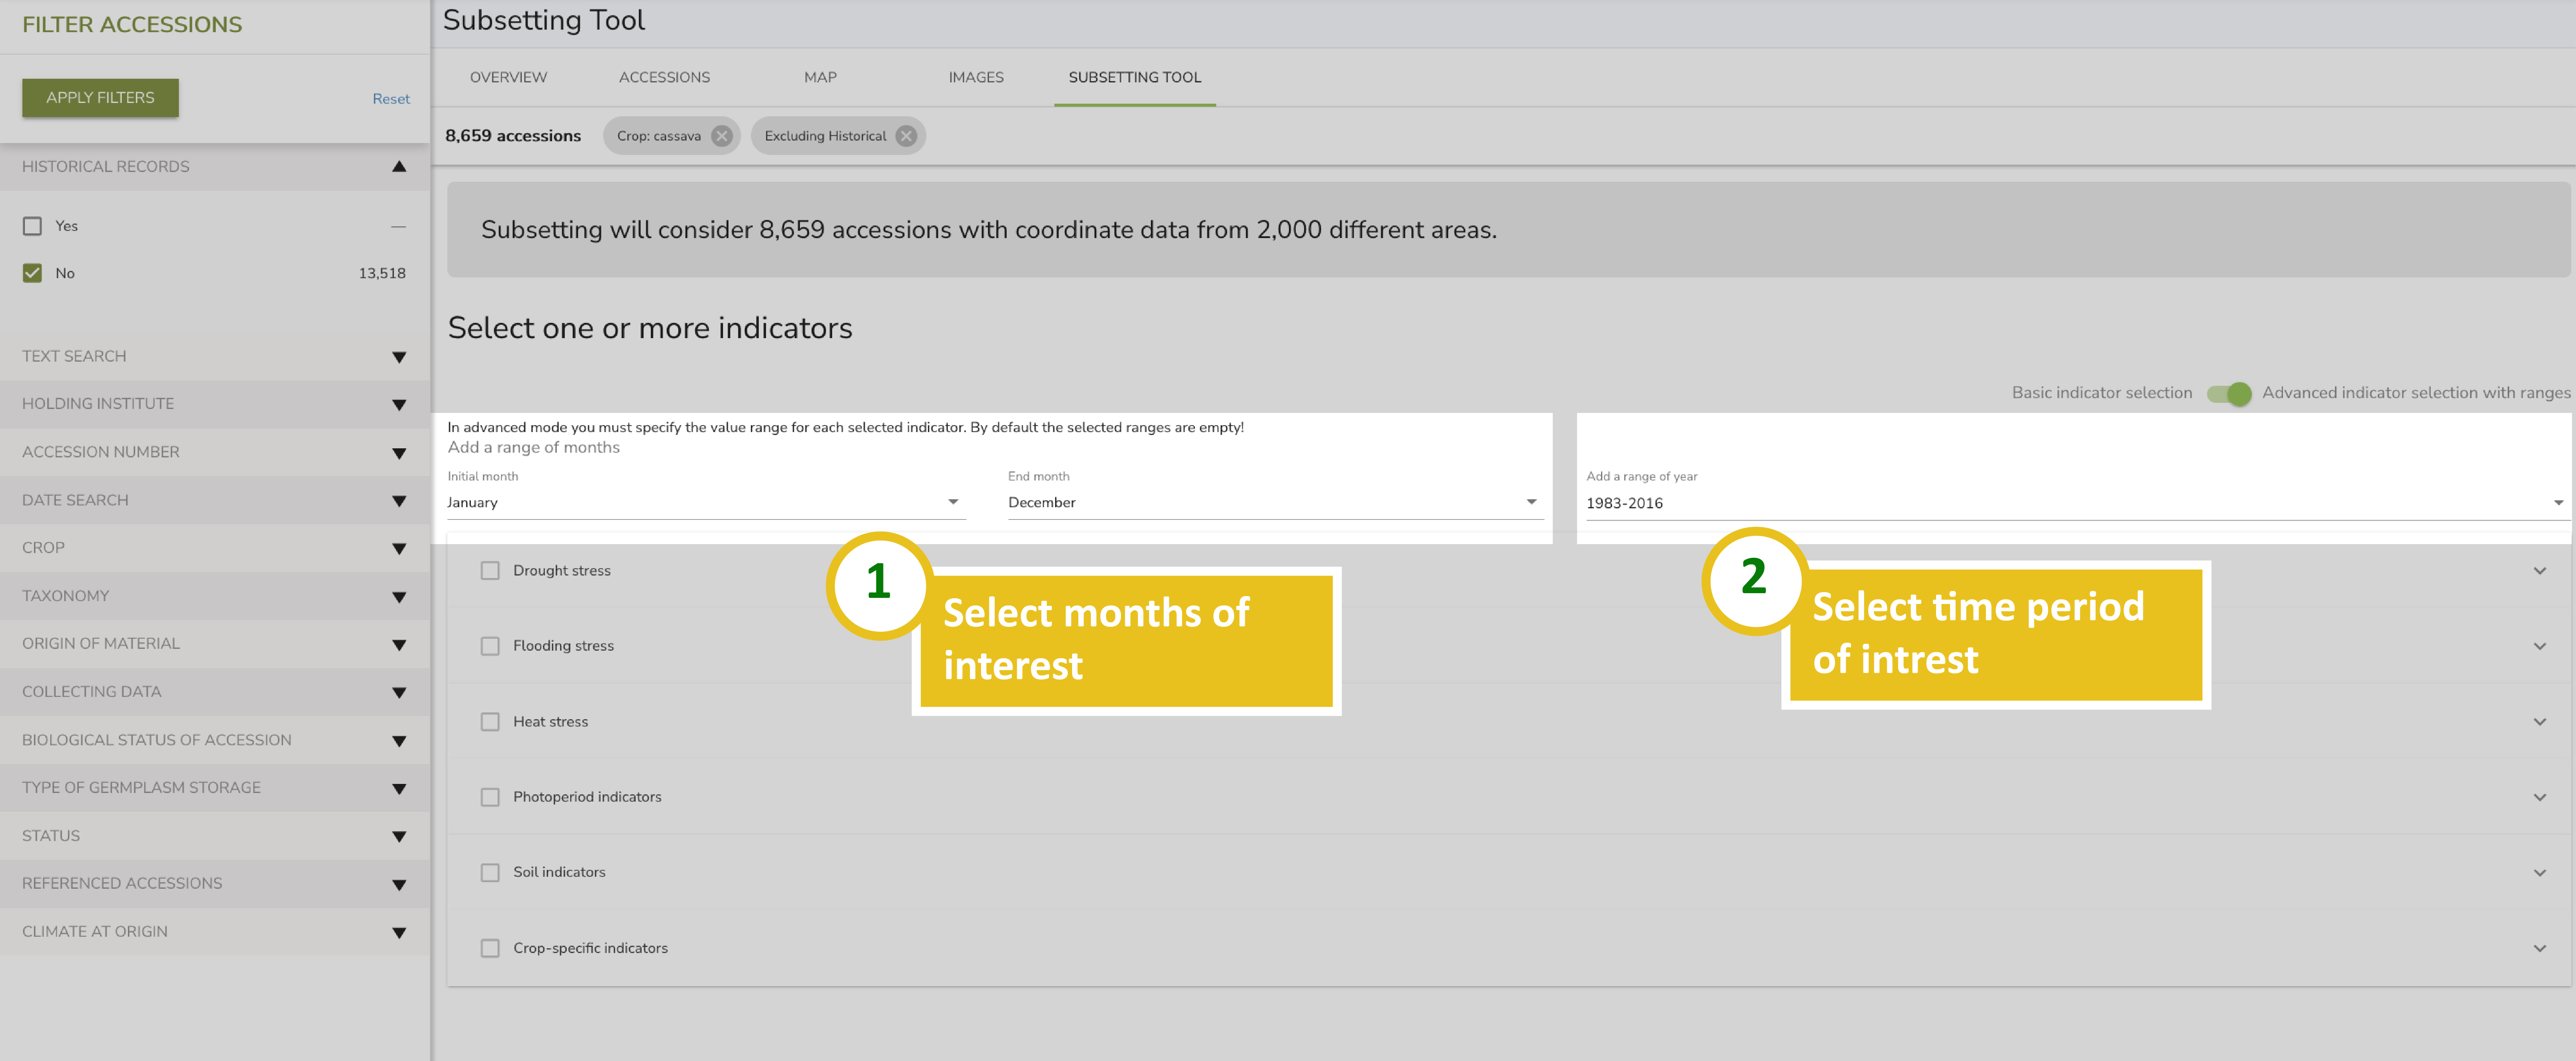Expand the Climate at Origin filter arrow
Image resolution: width=2576 pixels, height=1061 pixels.
pyautogui.click(x=399, y=933)
